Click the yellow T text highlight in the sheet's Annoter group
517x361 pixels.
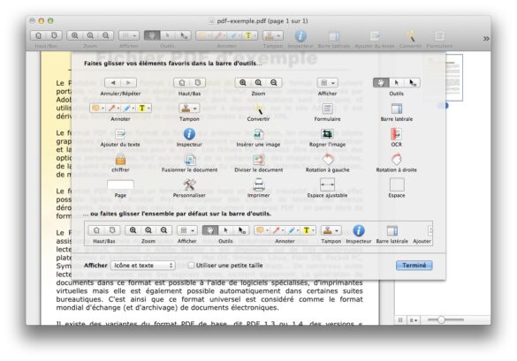click(144, 108)
